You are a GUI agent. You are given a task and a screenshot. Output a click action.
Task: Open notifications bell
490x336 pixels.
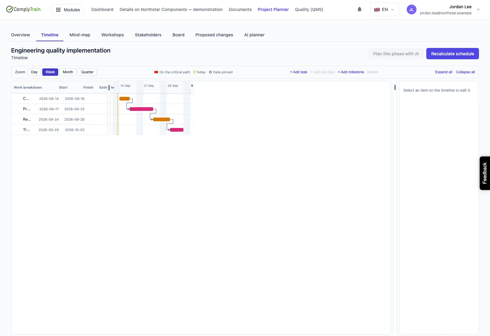pyautogui.click(x=360, y=9)
